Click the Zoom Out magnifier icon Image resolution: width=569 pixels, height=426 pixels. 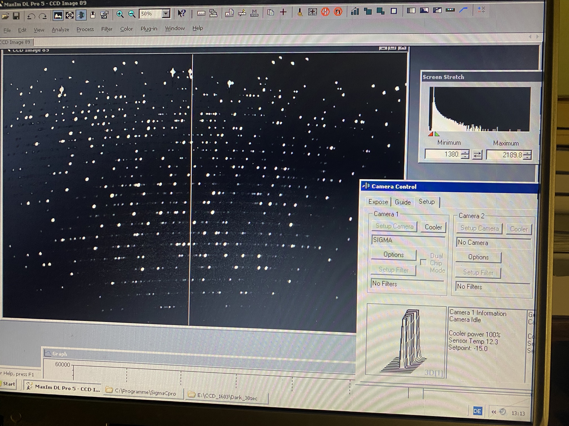pyautogui.click(x=132, y=14)
